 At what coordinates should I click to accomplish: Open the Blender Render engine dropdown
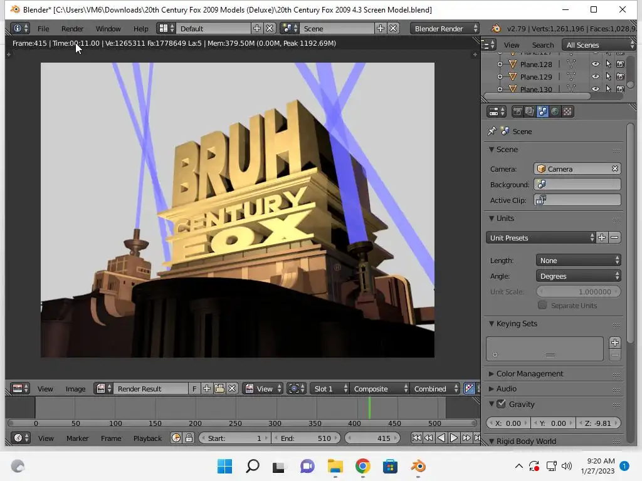445,28
